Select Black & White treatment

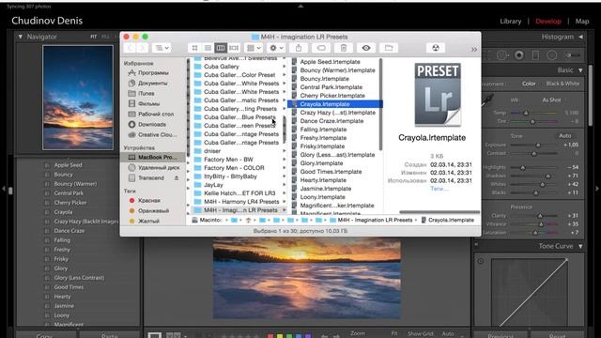pos(562,84)
